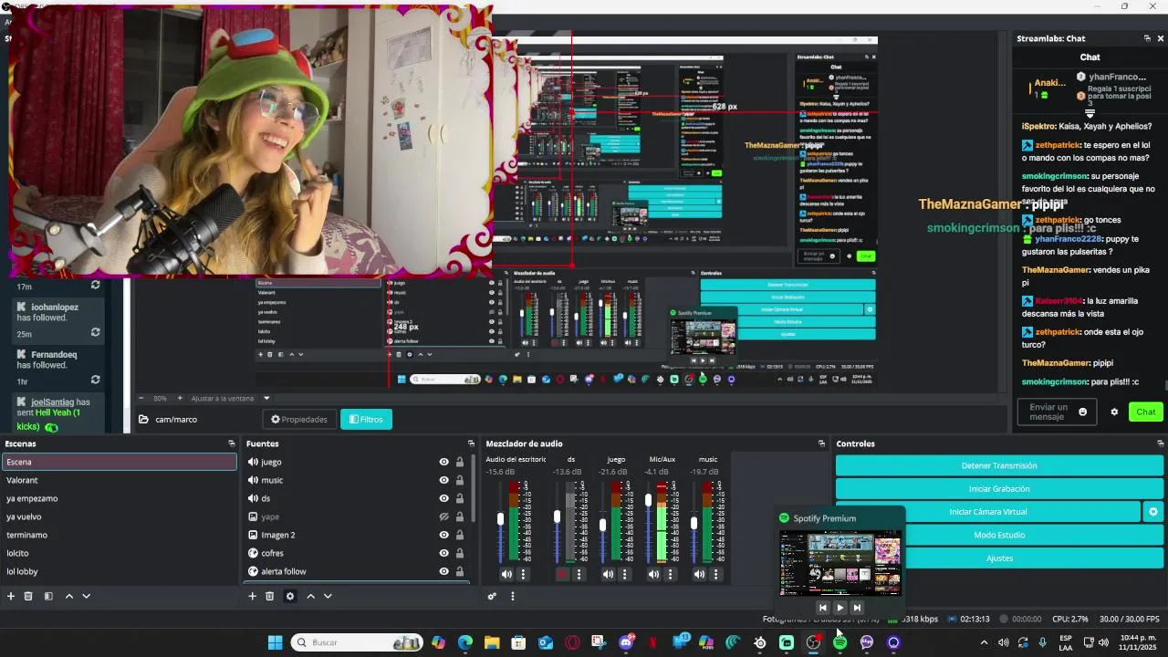1168x657 pixels.
Task: Open Netflix from the Windows taskbar
Action: tap(652, 642)
